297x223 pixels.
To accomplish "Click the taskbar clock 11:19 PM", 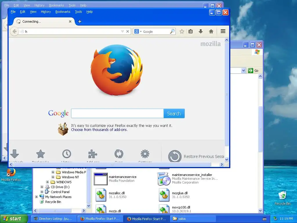I will 286,219.
